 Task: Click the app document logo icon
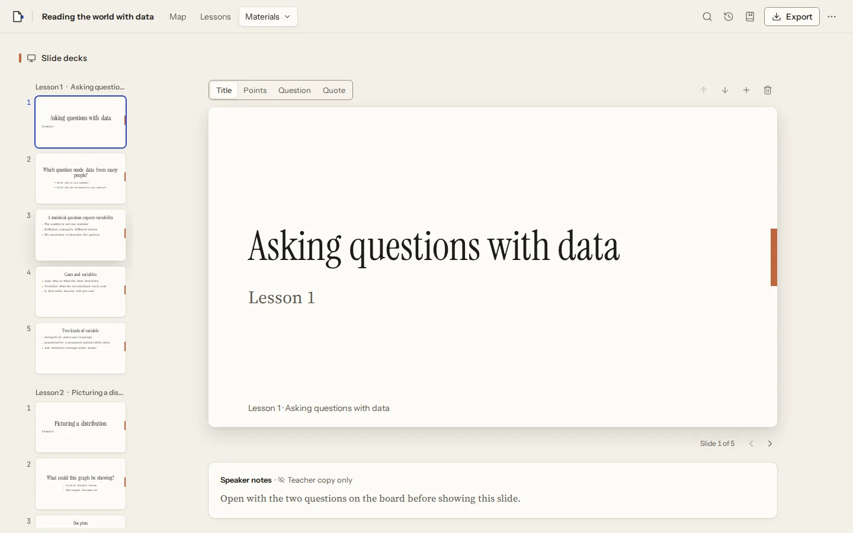coord(18,17)
